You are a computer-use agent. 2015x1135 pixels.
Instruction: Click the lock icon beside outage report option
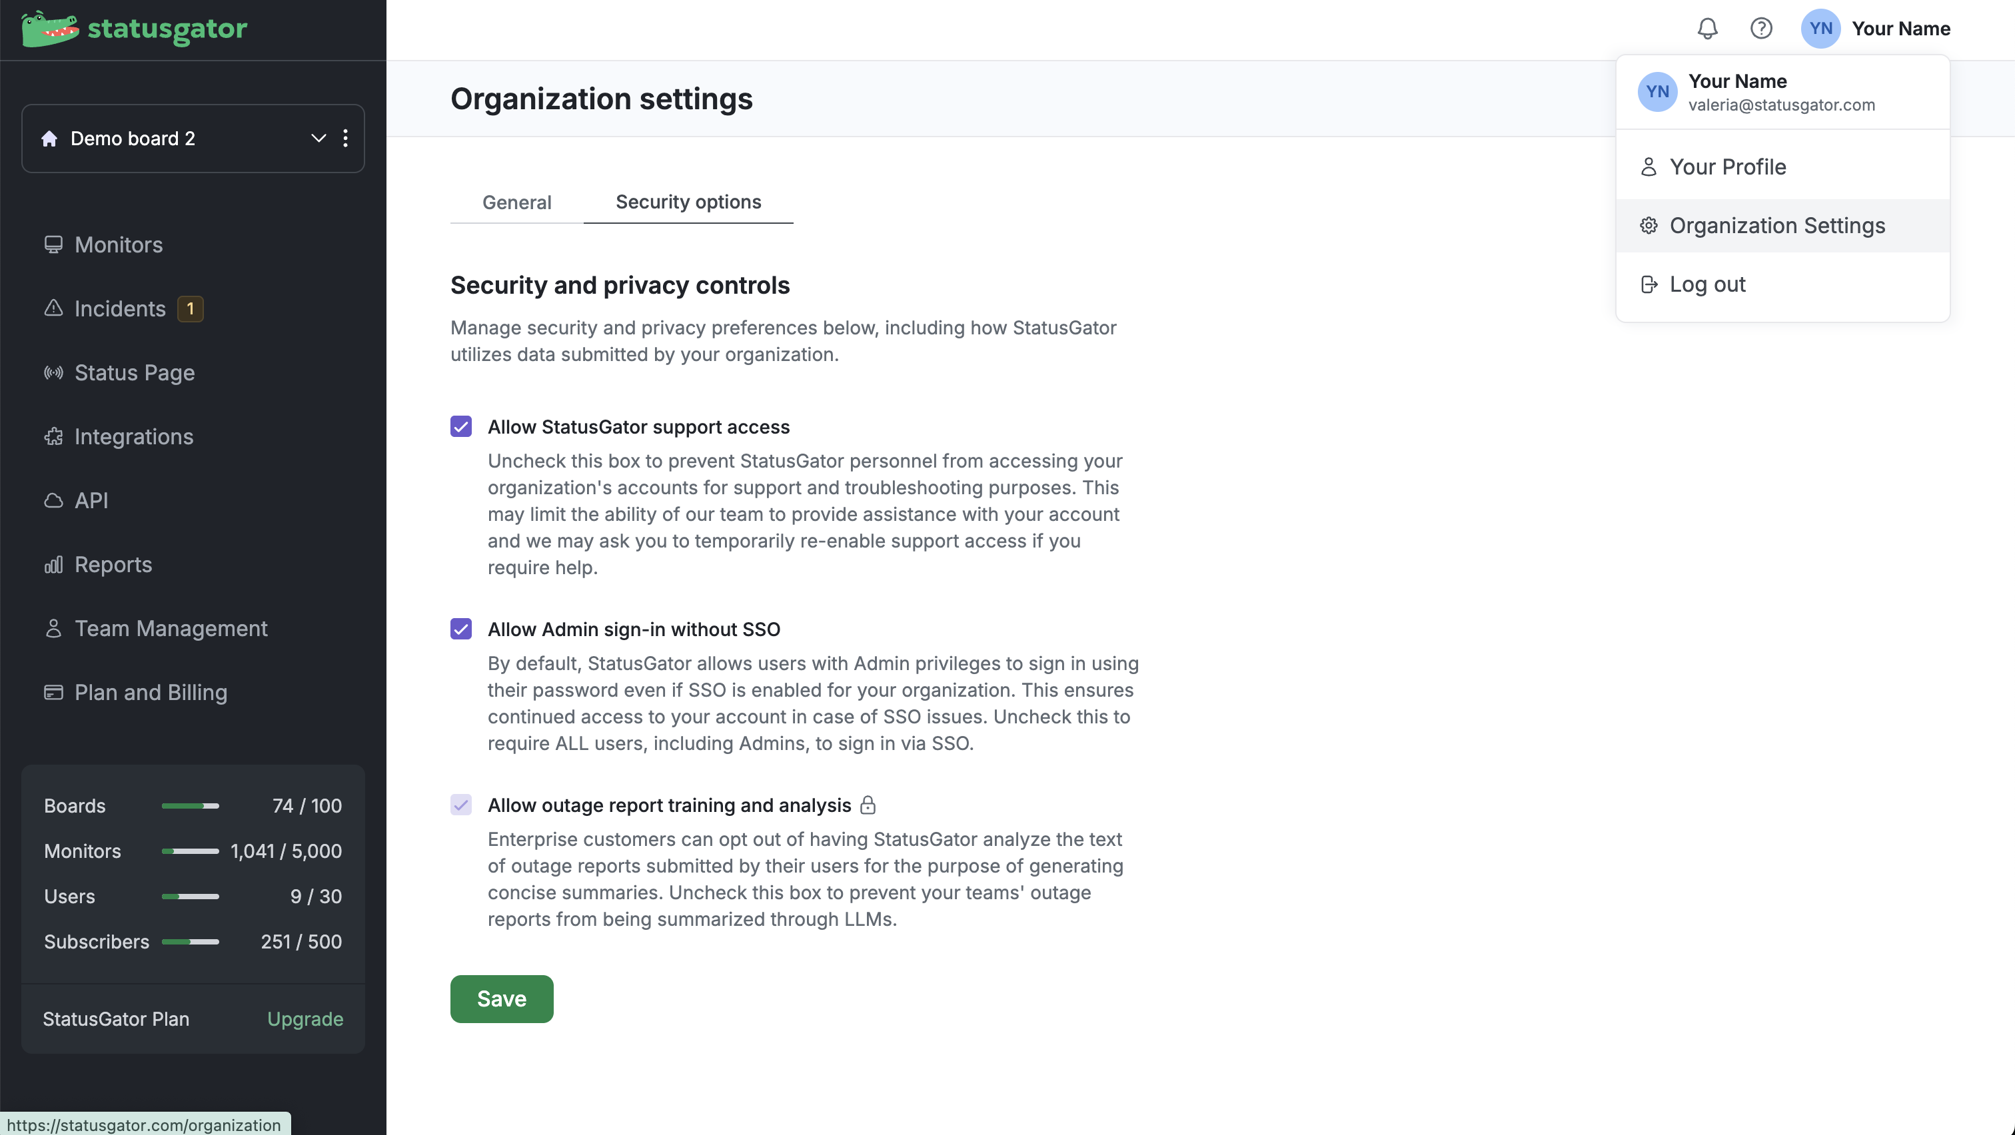coord(868,805)
